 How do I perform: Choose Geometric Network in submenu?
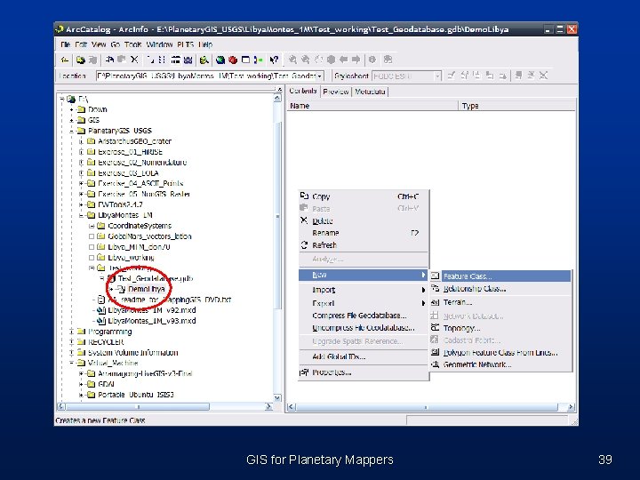pyautogui.click(x=500, y=365)
